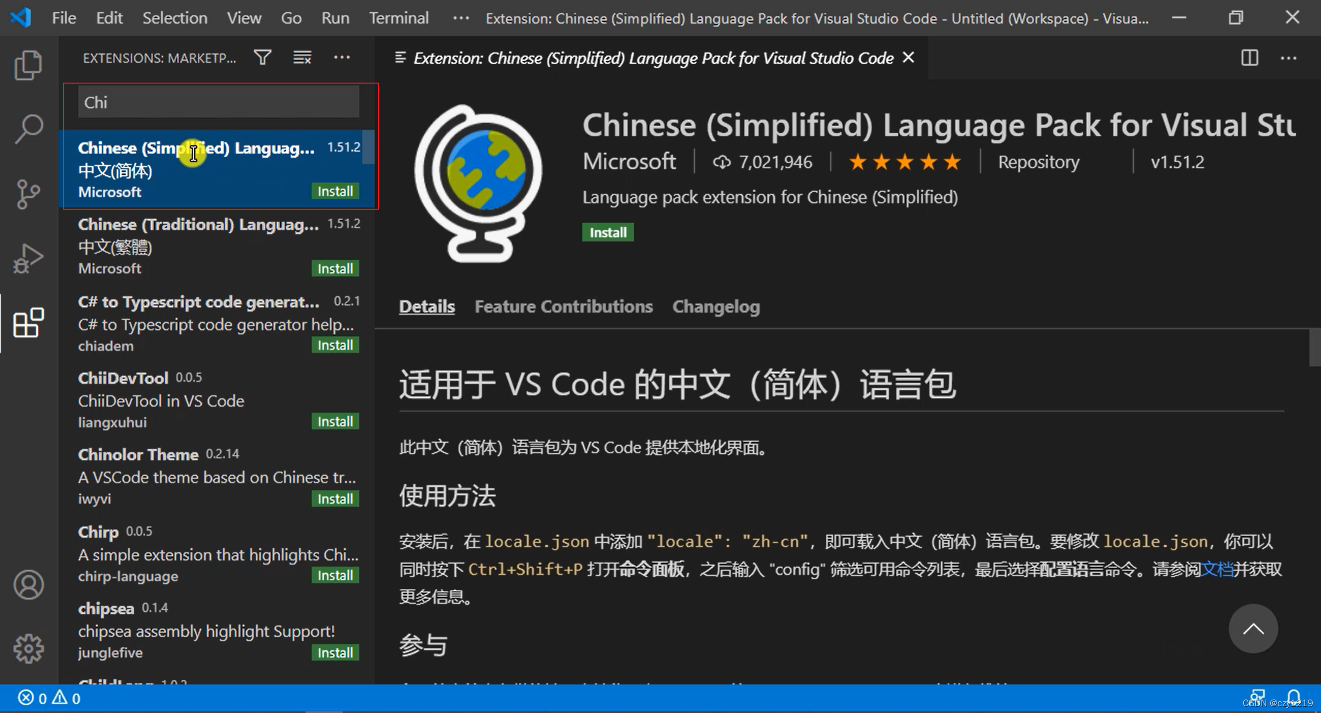Open Source Control view icon

tap(28, 194)
